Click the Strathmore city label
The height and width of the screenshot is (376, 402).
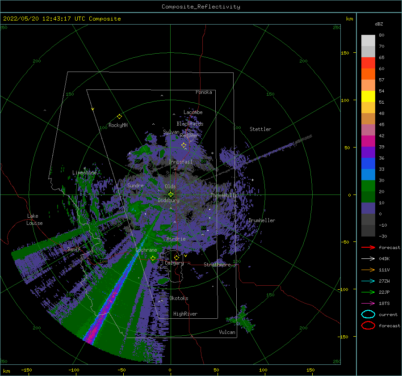click(x=217, y=265)
